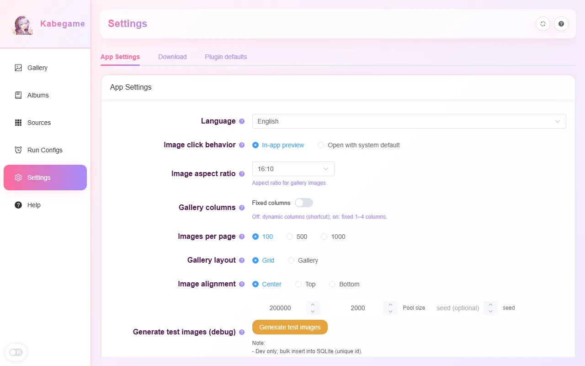Decrease the seed value
The width and height of the screenshot is (585, 366).
[490, 312]
